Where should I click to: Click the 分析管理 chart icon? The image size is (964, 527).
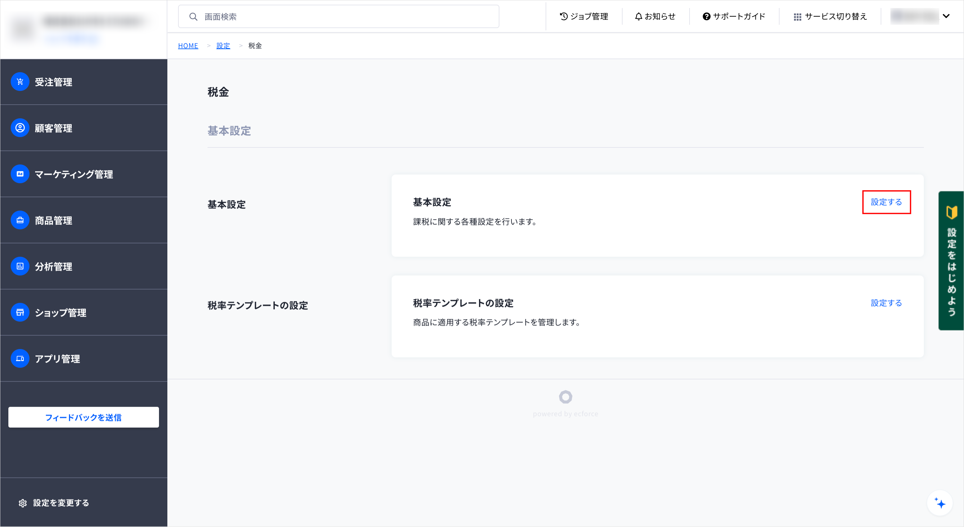20,266
